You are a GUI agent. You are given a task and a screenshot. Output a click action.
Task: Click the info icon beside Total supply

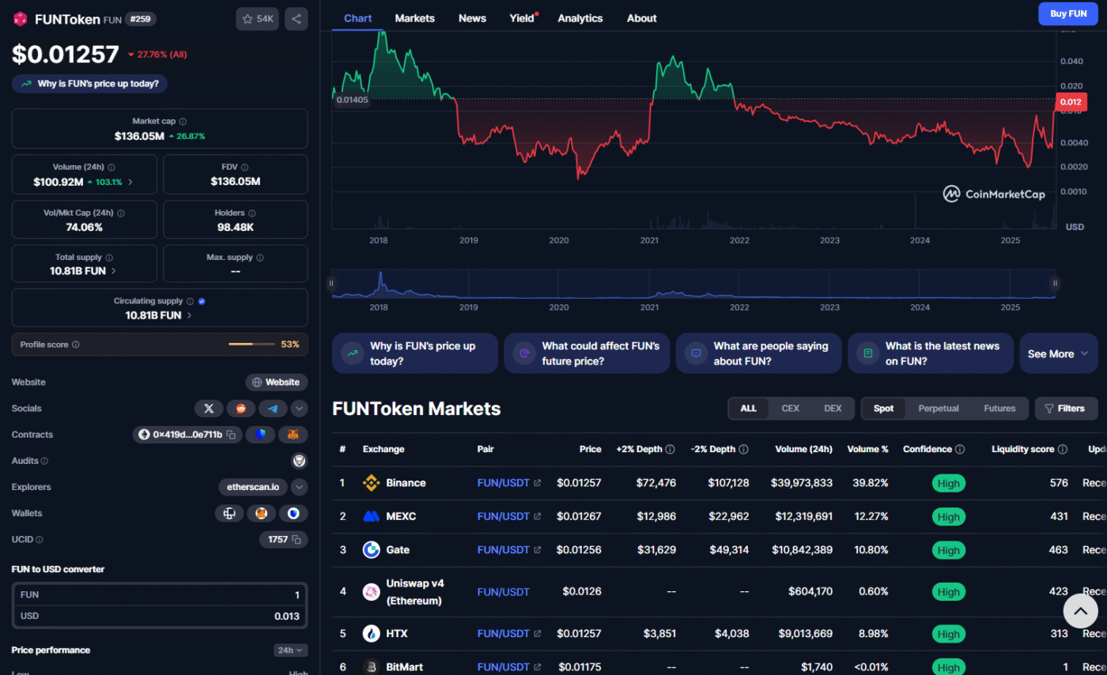coord(108,258)
